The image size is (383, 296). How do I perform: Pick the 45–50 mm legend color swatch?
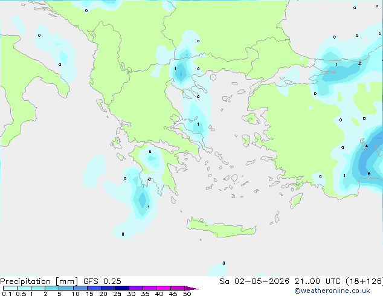178,288
